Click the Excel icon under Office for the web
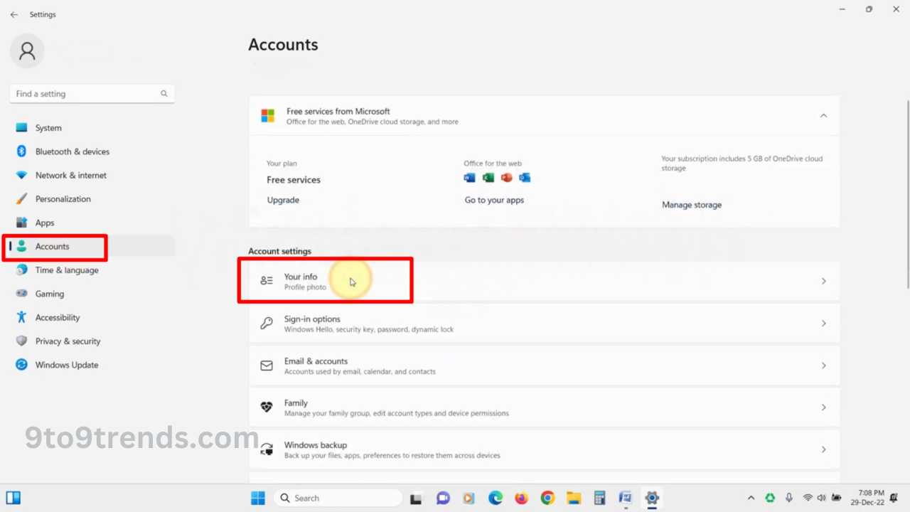The height and width of the screenshot is (512, 910). pyautogui.click(x=488, y=178)
